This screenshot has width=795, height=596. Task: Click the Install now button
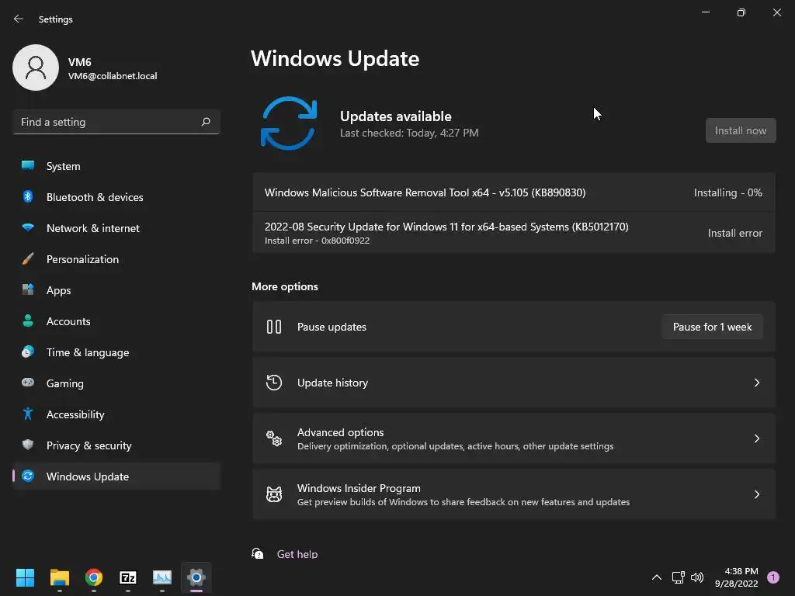point(741,130)
